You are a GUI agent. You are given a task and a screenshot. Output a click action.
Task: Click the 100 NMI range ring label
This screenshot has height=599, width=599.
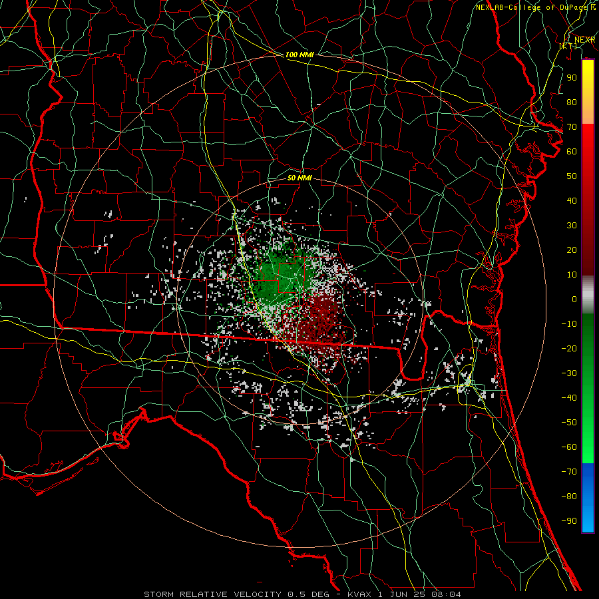300,55
